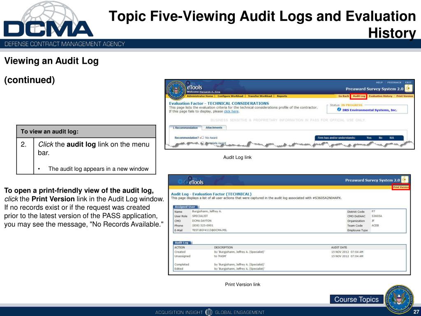Click the DCMA seal beside Course Topics
The image size is (421, 316).
point(399,300)
